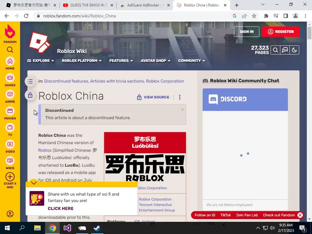Open table of contents list icon
The image size is (312, 234).
pyautogui.click(x=30, y=81)
